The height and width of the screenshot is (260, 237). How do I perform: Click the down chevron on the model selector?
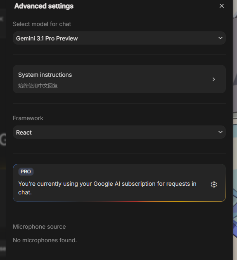pyautogui.click(x=220, y=38)
